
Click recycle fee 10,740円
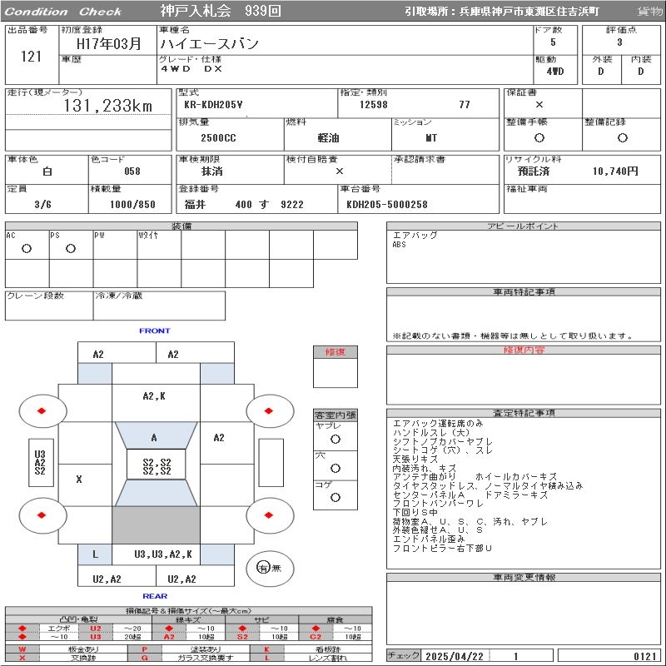615,171
